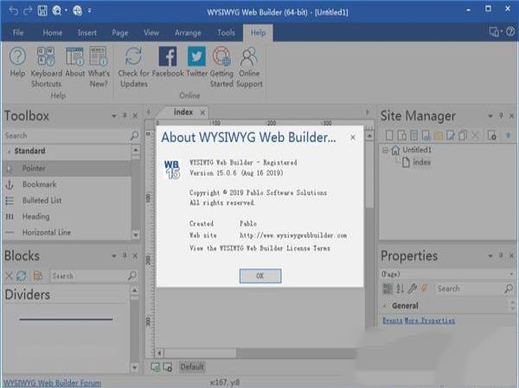Open the Site Manager panel dropdown arrow
The image size is (519, 388).
(490, 116)
